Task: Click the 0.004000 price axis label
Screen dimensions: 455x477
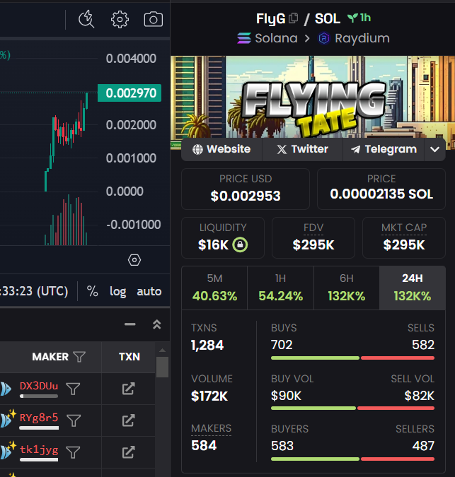Action: tap(131, 59)
